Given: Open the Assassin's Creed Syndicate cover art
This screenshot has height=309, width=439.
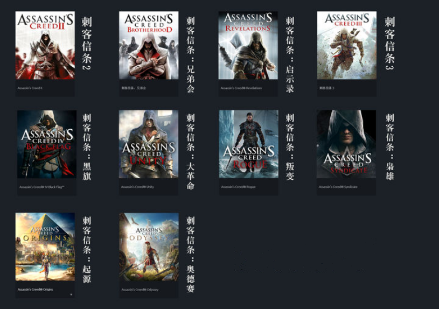Looking at the screenshot, I should (x=346, y=144).
